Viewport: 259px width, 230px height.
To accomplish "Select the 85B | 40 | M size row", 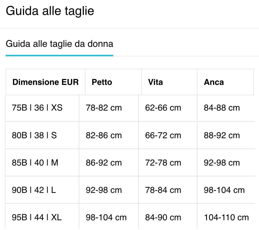I will pyautogui.click(x=35, y=163).
